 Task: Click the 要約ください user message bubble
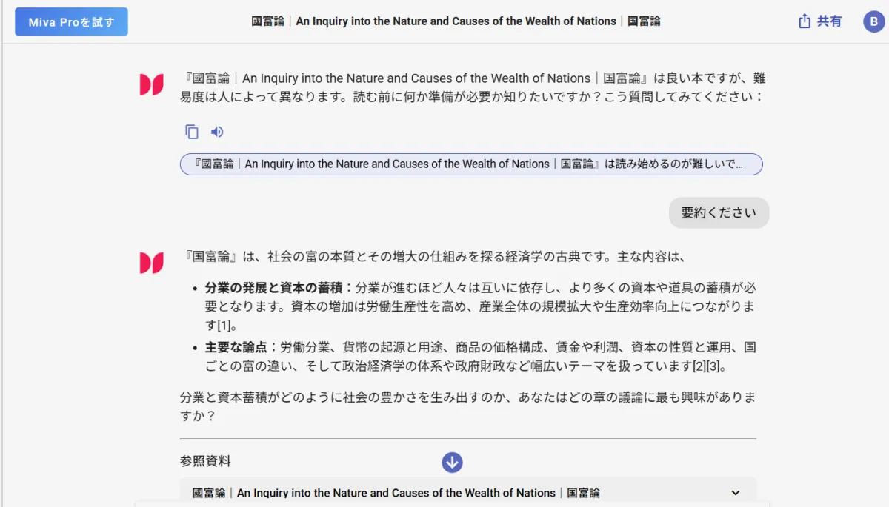[718, 212]
